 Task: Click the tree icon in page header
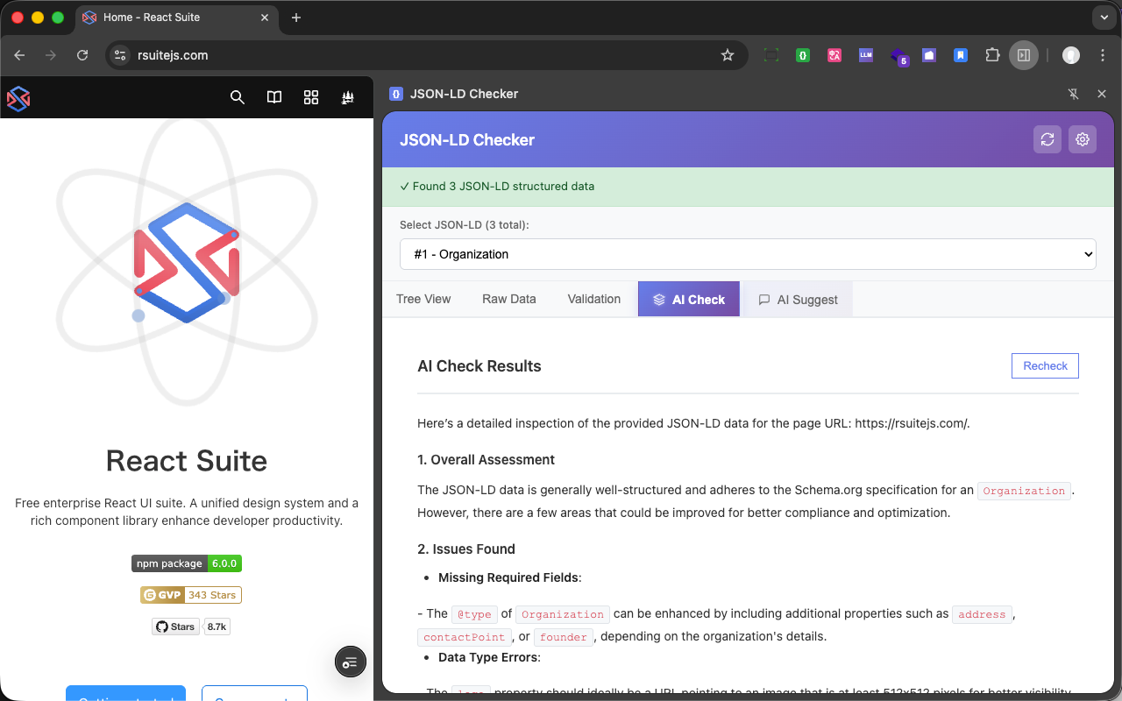coord(348,97)
